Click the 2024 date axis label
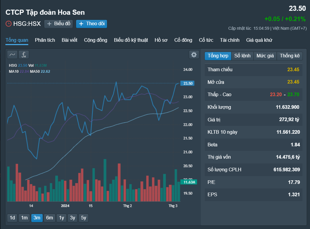 coord(65,206)
